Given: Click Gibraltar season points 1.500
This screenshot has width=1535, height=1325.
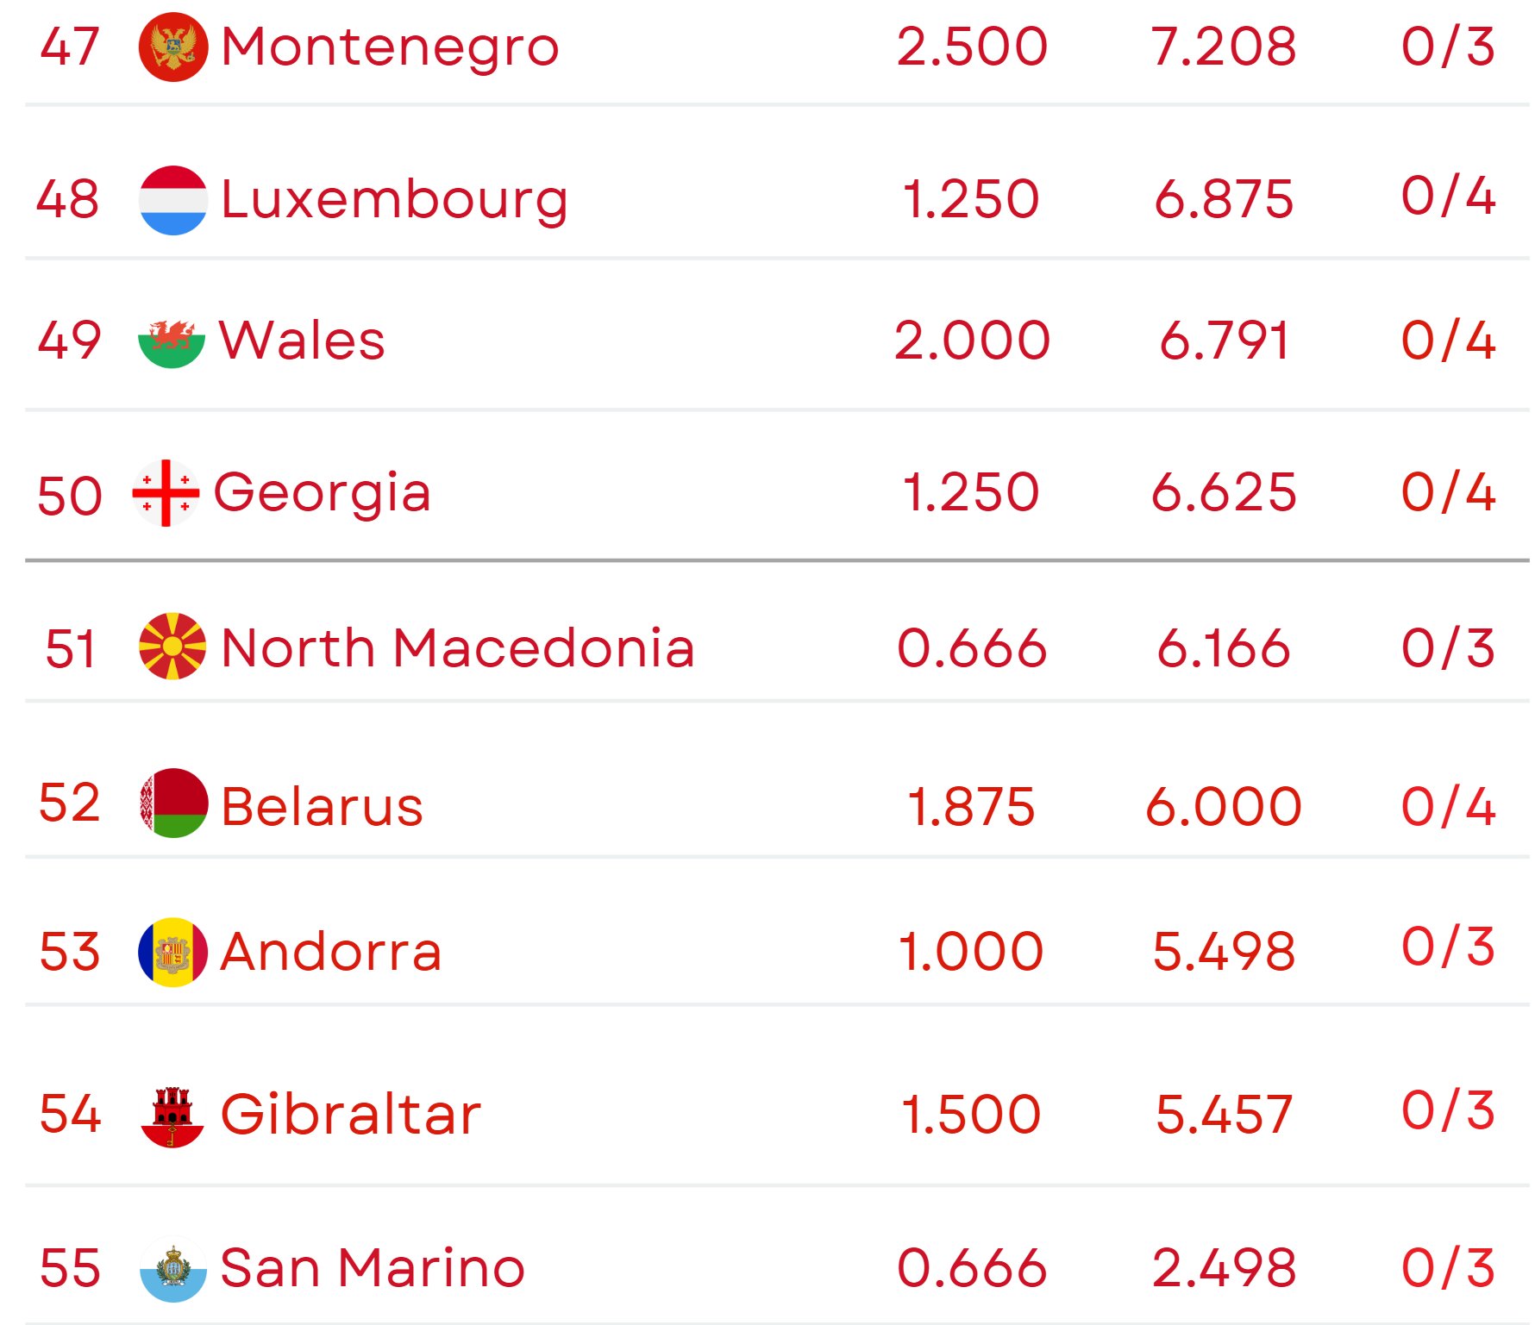Looking at the screenshot, I should (x=970, y=1114).
